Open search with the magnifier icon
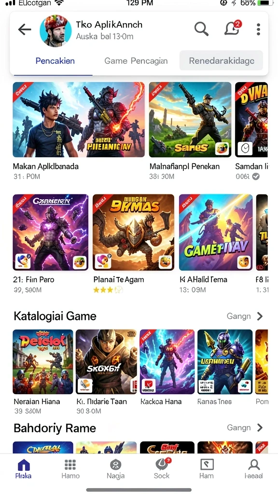278x494 pixels. (201, 29)
